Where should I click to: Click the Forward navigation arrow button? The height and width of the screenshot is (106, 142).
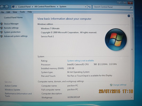point(6,7)
